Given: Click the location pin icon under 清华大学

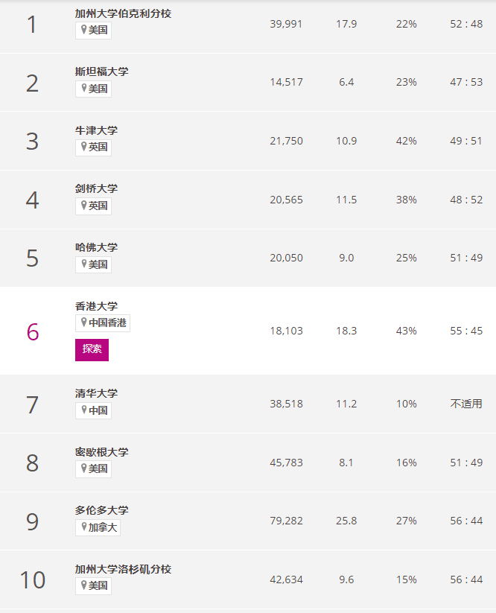Looking at the screenshot, I should click(x=83, y=410).
